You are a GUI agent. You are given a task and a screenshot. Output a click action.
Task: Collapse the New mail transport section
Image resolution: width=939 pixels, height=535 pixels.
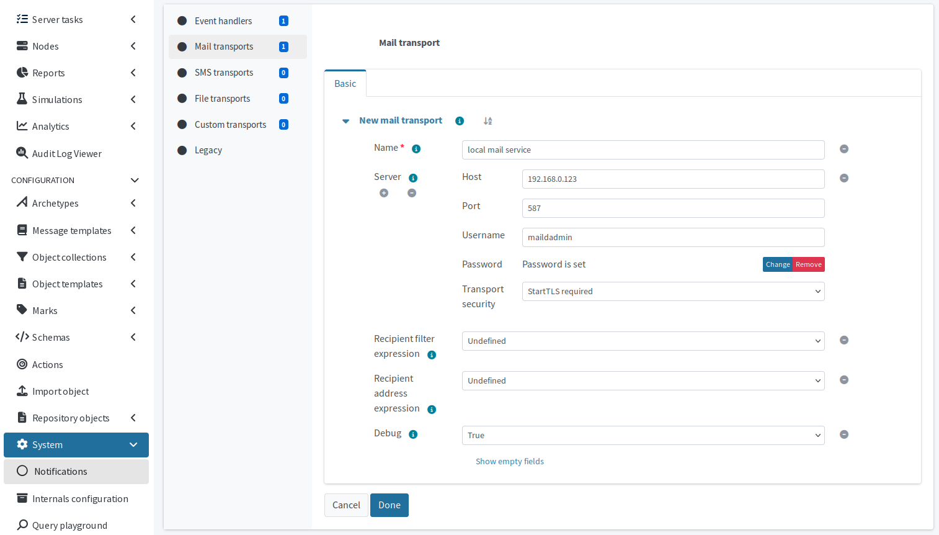pos(345,120)
